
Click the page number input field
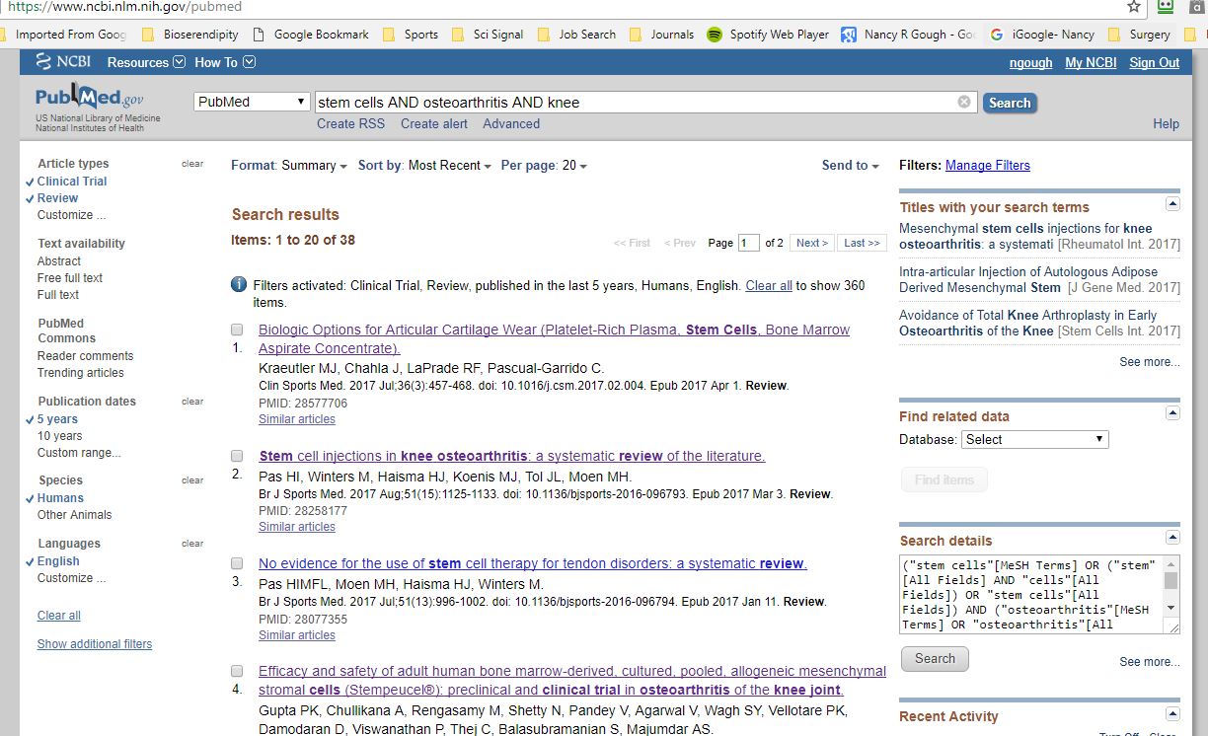(748, 243)
